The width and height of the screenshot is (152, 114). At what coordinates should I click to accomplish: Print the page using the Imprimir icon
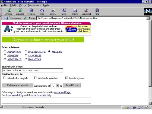75,10
